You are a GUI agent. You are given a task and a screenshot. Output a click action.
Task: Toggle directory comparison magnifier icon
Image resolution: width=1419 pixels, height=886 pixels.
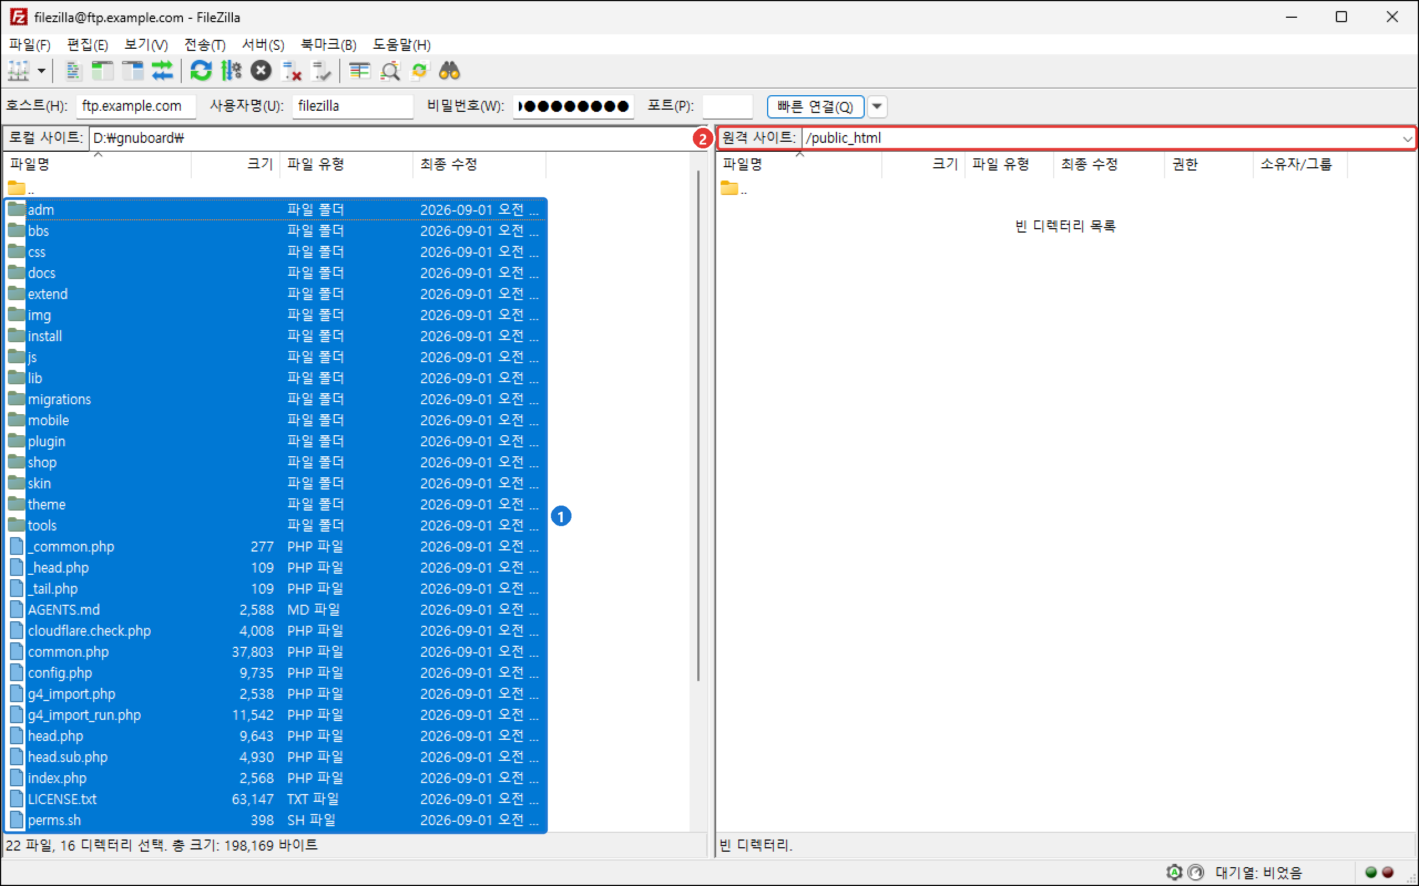(390, 71)
